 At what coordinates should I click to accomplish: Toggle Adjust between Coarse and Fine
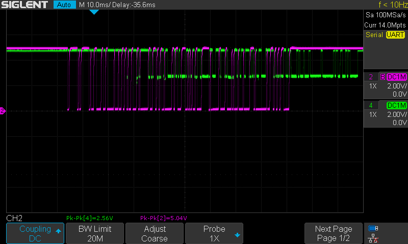pos(155,233)
